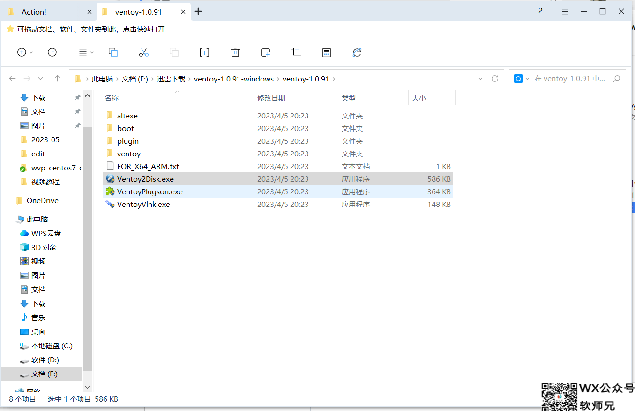Image resolution: width=635 pixels, height=411 pixels.
Task: Open a new tab with plus button
Action: 198,12
